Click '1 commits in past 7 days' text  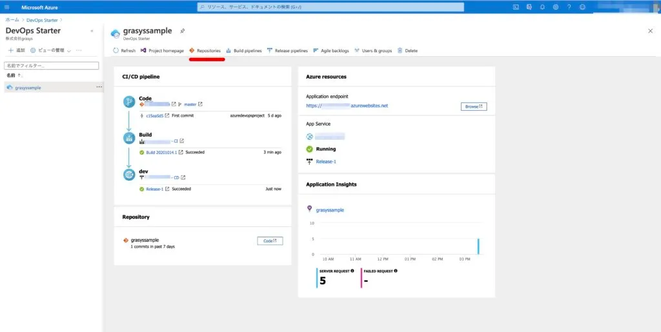(x=152, y=246)
